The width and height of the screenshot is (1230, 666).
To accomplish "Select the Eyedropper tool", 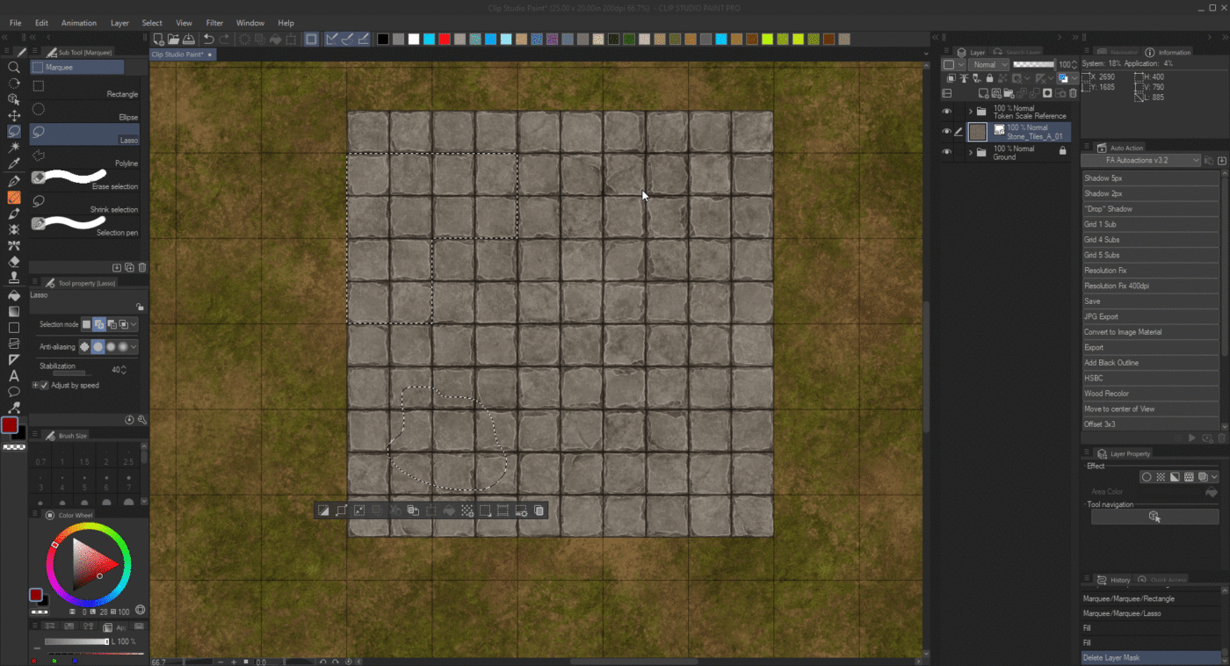I will pos(14,164).
